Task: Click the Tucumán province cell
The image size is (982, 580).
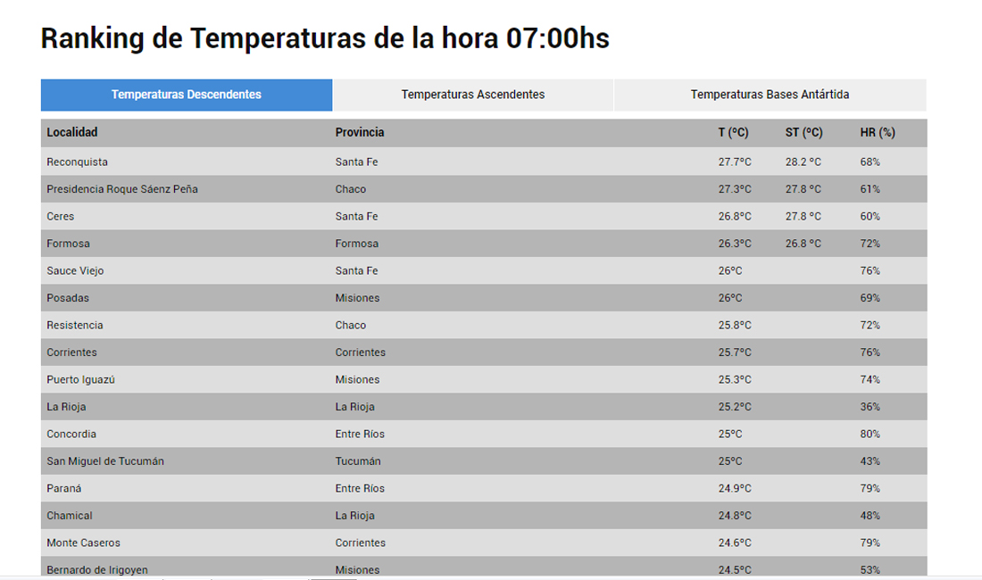Action: [x=358, y=461]
